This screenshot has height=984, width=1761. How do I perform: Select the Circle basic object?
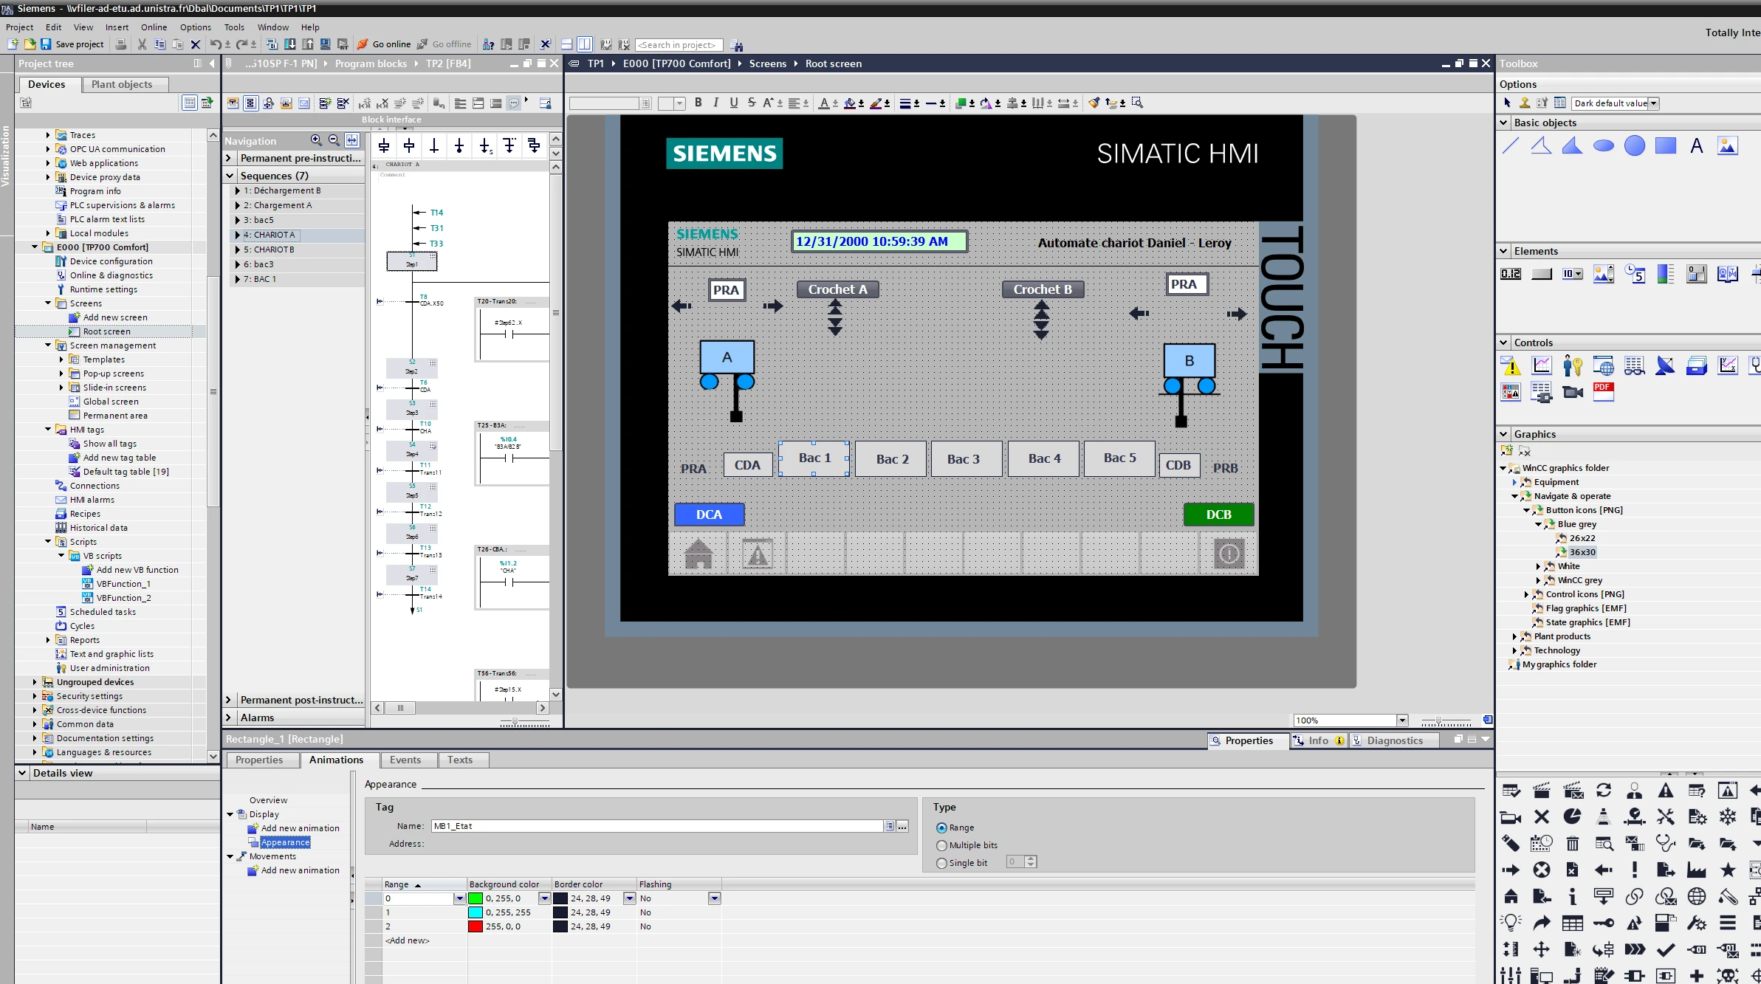tap(1635, 145)
